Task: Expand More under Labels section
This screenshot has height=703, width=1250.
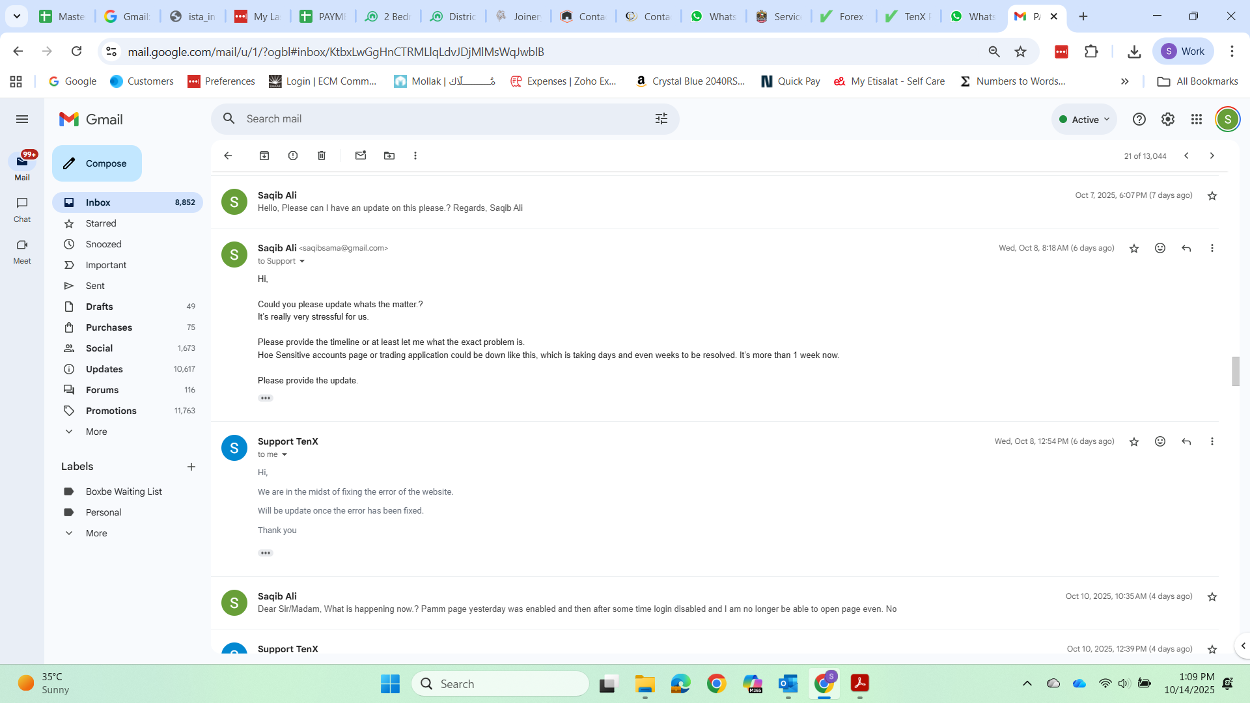Action: (96, 533)
